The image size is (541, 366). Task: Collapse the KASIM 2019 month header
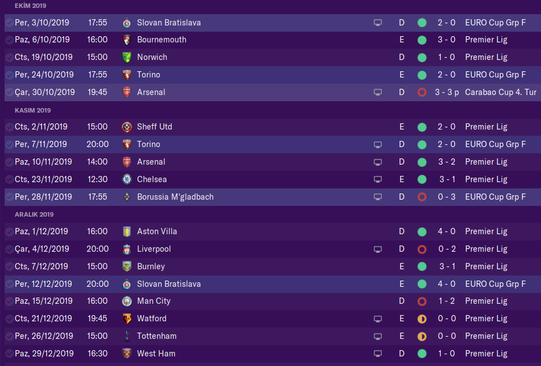click(x=33, y=110)
